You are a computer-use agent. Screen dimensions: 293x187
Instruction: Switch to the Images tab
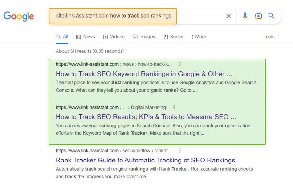[x=144, y=37]
